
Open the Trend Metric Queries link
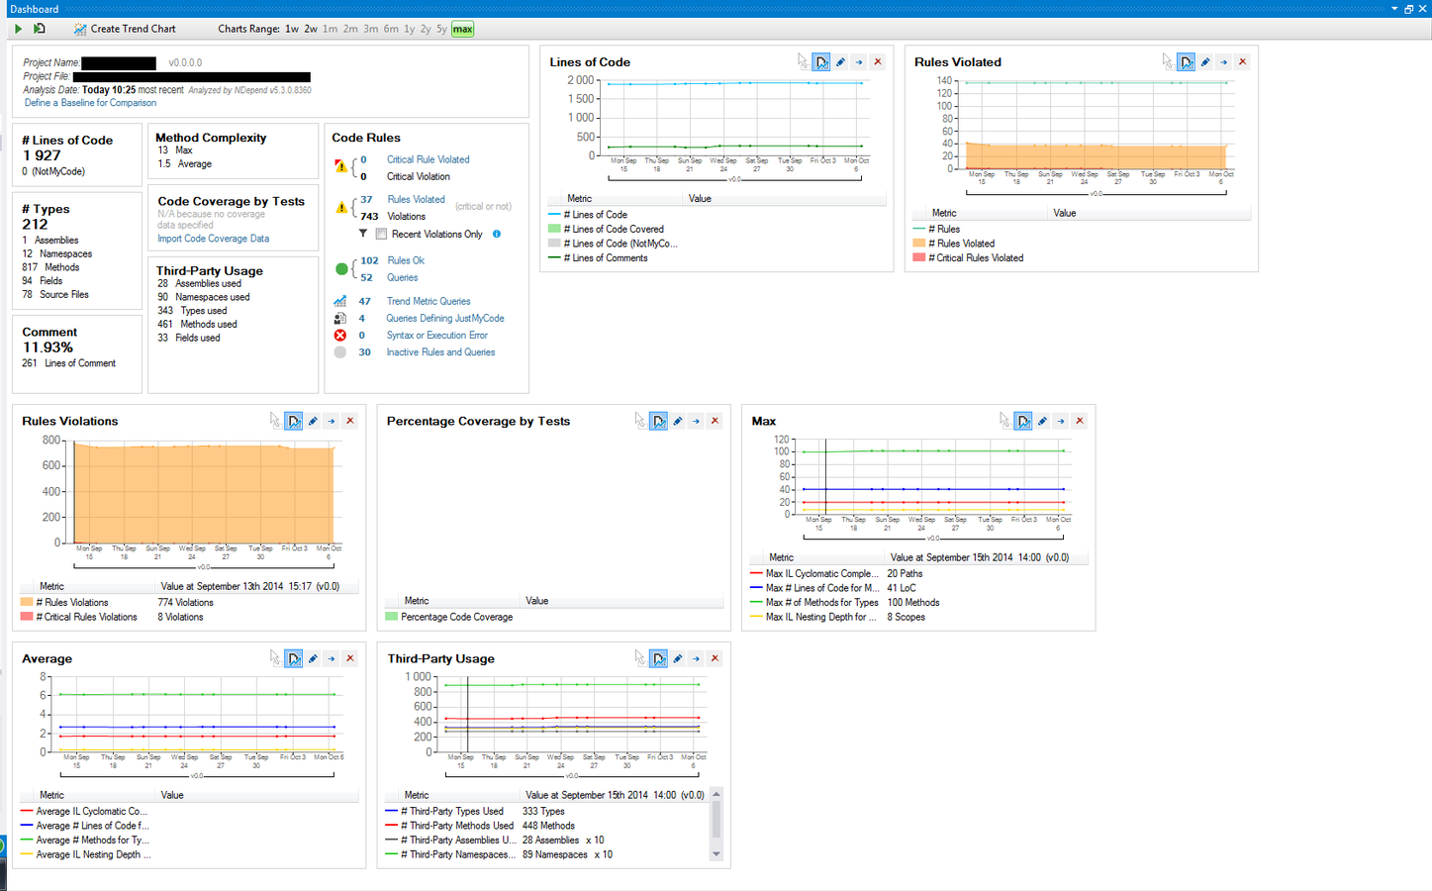(x=429, y=302)
